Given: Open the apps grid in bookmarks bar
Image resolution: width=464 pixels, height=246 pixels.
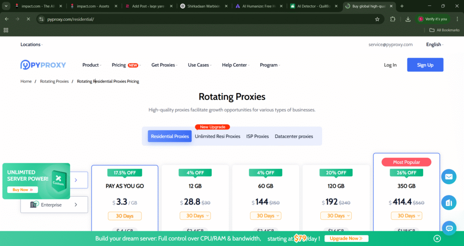Looking at the screenshot, I should pos(6,30).
